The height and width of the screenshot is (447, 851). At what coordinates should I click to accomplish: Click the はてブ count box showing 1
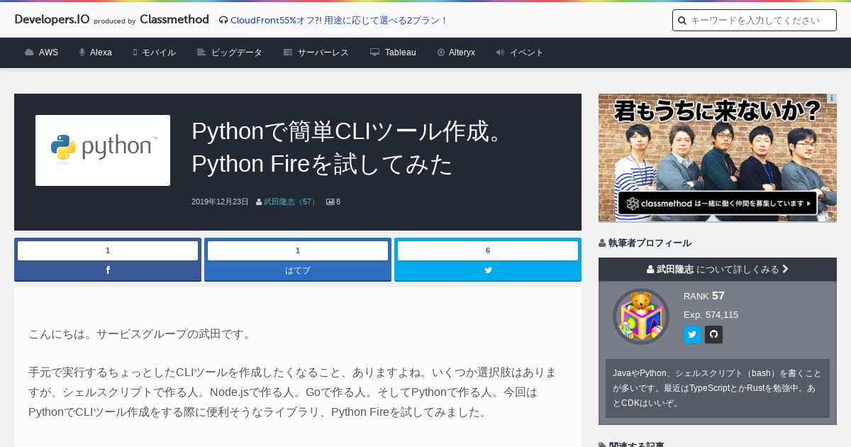pos(298,250)
